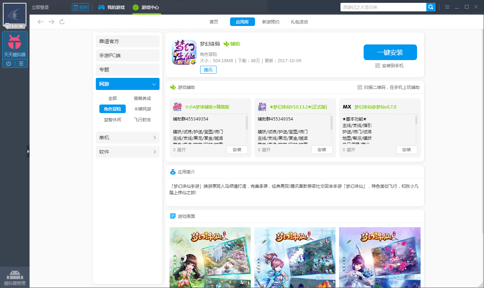Switch to 我的游戏 tab
484x288 pixels.
tap(111, 7)
